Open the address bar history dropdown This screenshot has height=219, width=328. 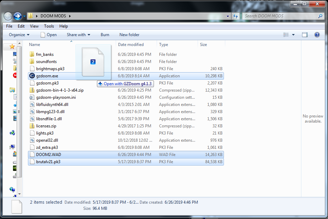[x=228, y=16]
